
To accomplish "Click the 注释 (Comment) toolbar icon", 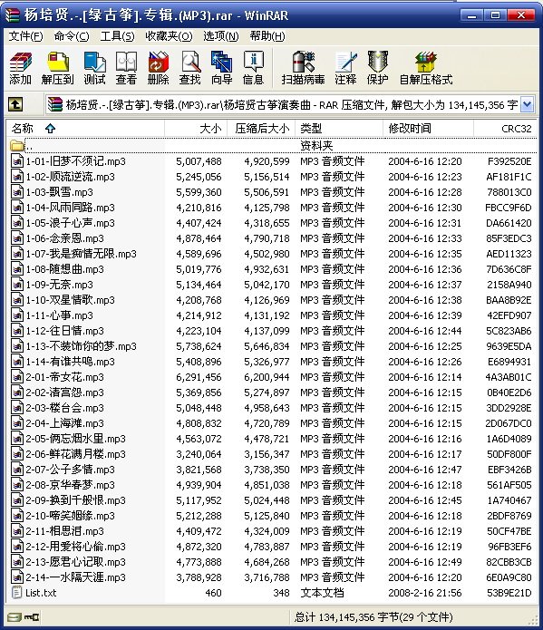I will click(x=346, y=63).
